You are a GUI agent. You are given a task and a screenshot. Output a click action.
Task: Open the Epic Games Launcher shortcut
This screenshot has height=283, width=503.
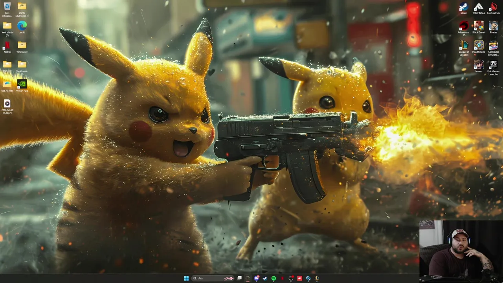pos(494,68)
